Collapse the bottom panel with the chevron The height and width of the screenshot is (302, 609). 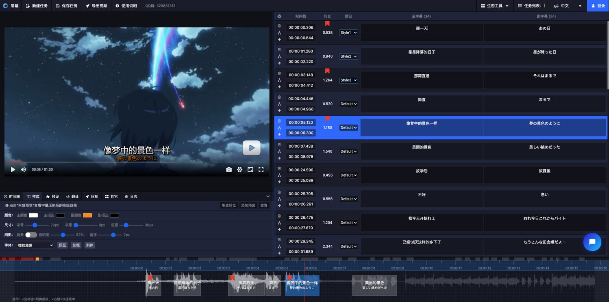pyautogui.click(x=268, y=196)
